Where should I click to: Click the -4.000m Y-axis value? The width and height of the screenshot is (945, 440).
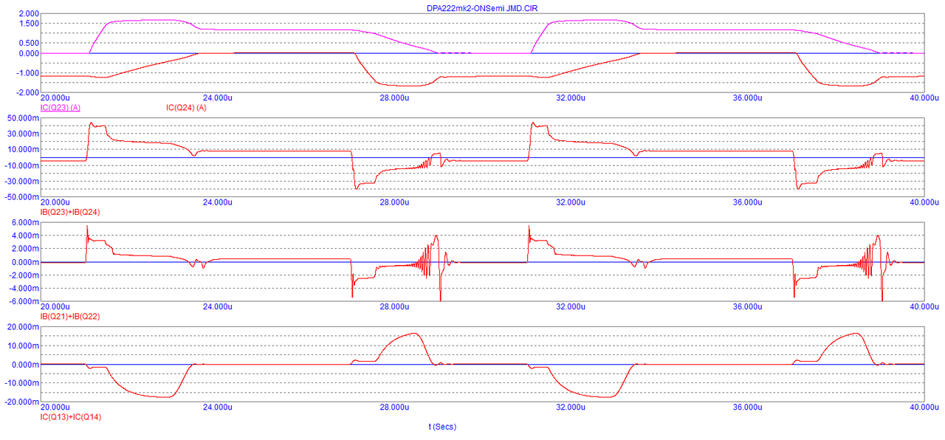click(24, 288)
